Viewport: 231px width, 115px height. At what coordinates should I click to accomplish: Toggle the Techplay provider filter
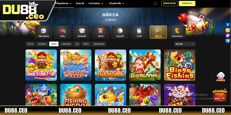pyautogui.click(x=42, y=44)
